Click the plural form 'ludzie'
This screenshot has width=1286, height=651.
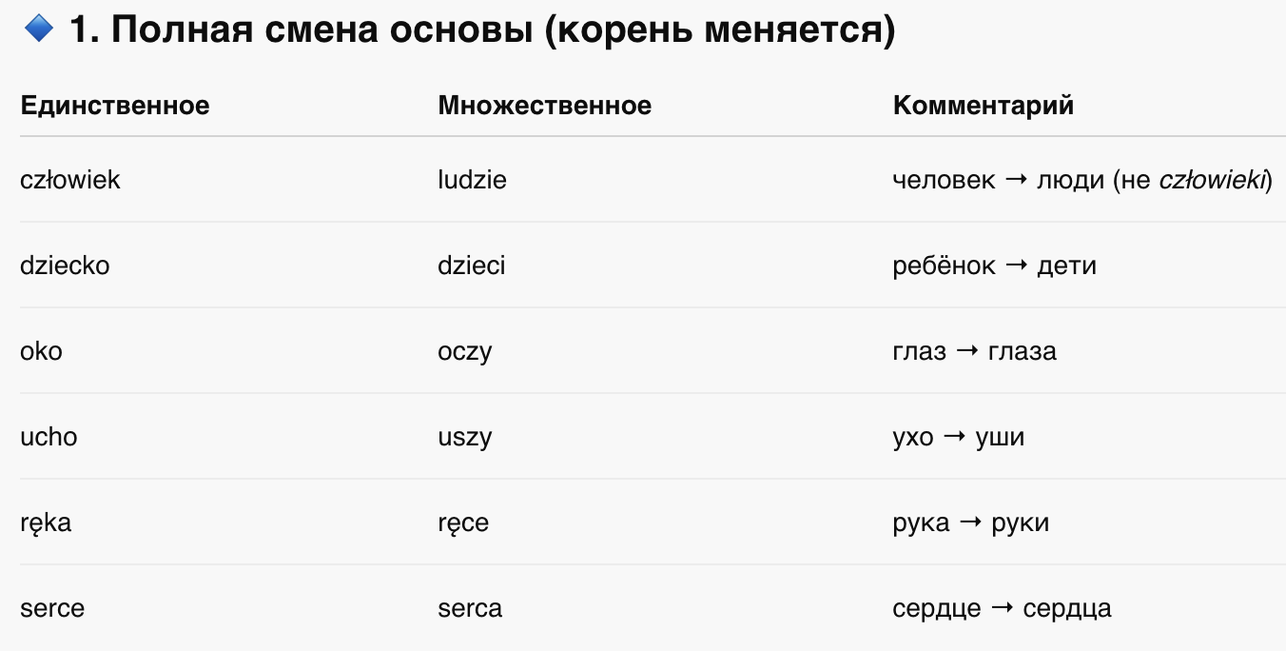[x=473, y=179]
